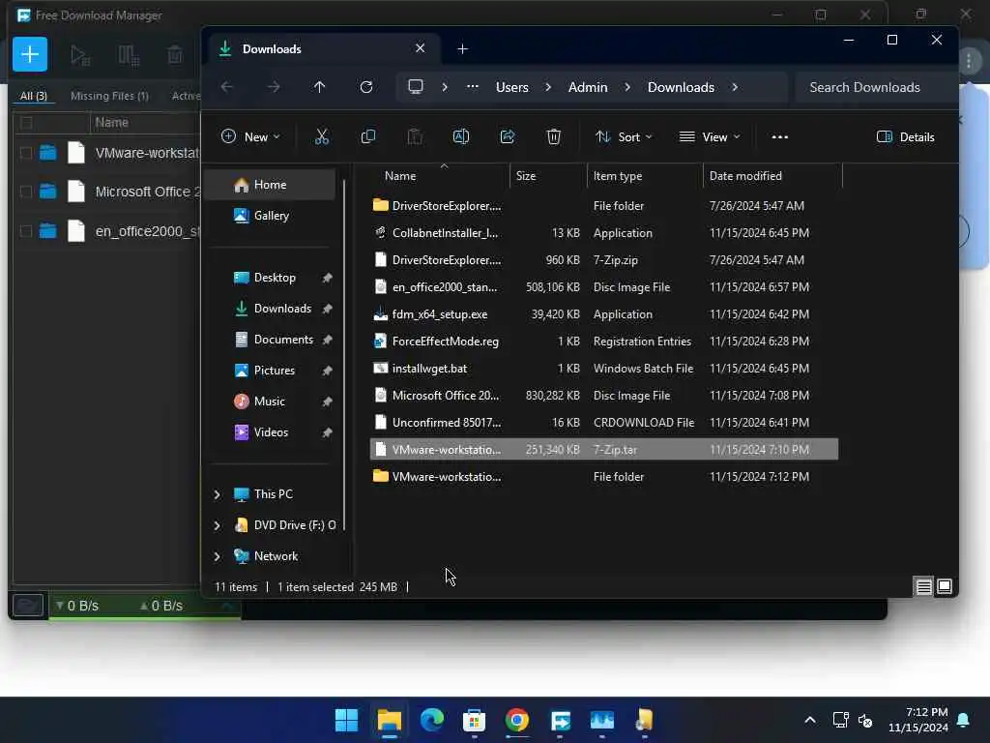The image size is (990, 743).
Task: Click the PC monitor icon in address bar
Action: click(x=416, y=86)
